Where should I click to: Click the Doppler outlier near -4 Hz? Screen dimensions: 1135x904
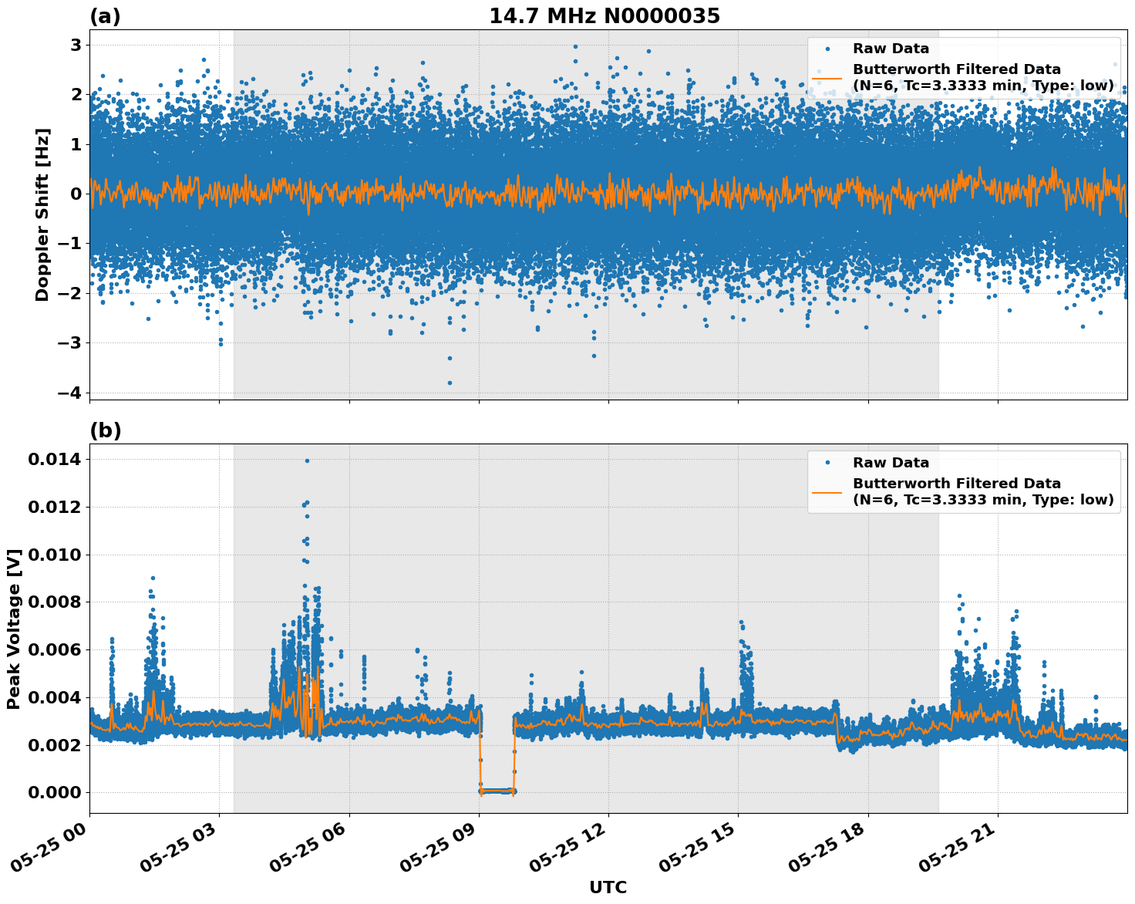tap(450, 384)
